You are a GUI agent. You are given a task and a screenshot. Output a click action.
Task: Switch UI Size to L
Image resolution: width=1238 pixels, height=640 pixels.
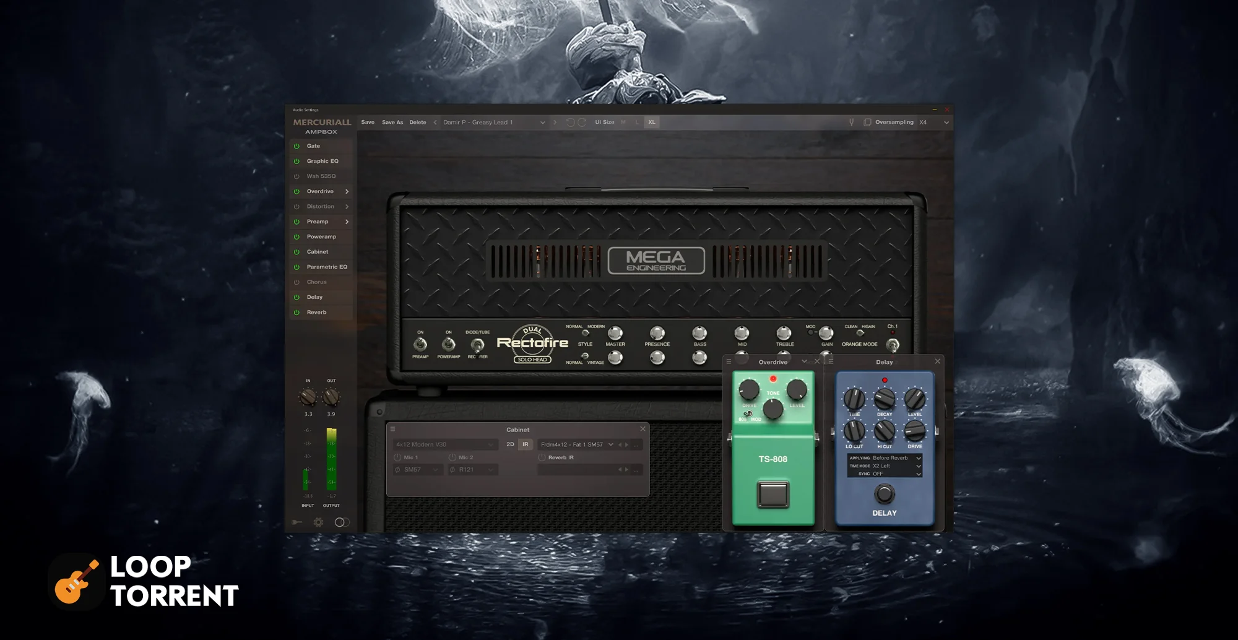tap(637, 123)
